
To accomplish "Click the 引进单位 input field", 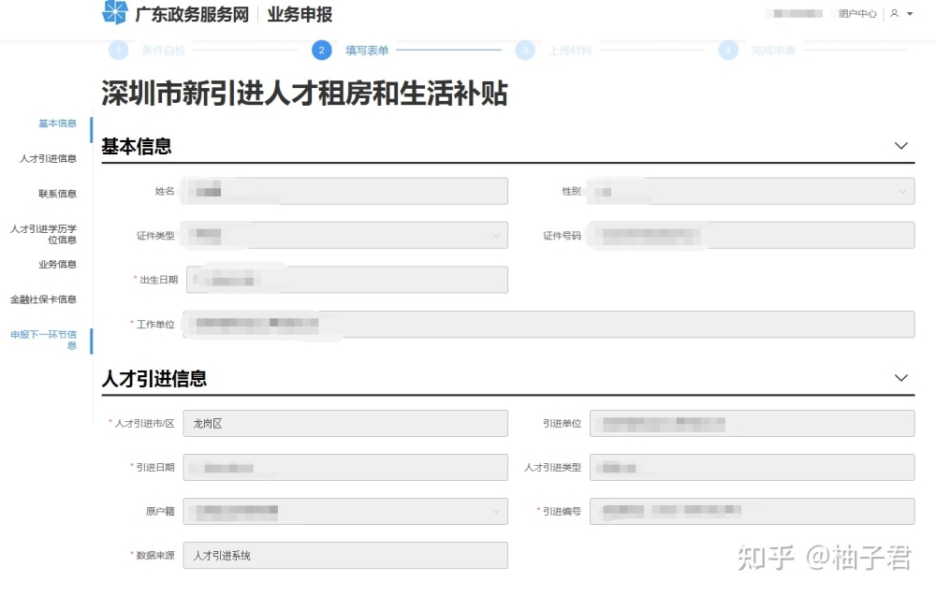I will (753, 423).
